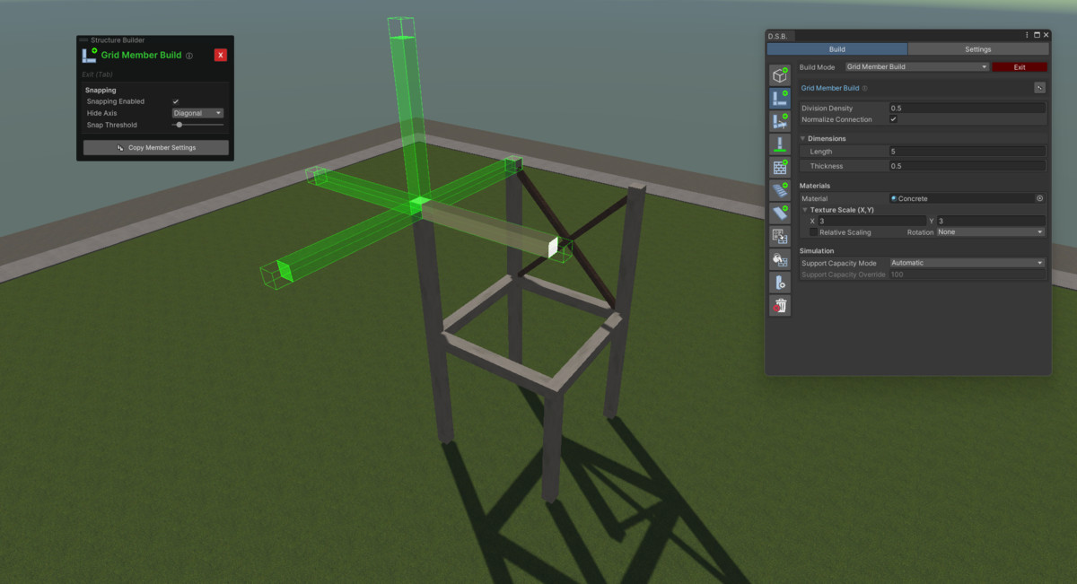Viewport: 1077px width, 584px height.
Task: Open the Rotation dropdown set to None
Action: point(991,232)
